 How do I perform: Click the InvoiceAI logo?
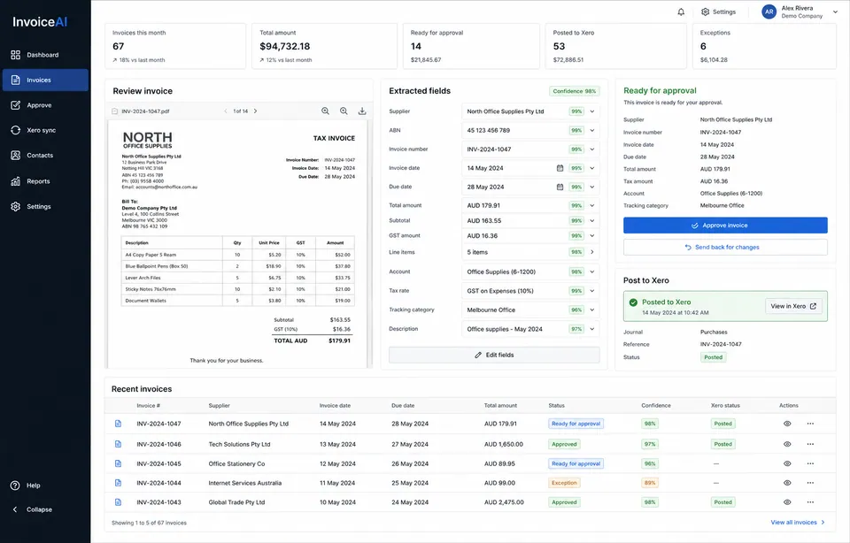40,21
